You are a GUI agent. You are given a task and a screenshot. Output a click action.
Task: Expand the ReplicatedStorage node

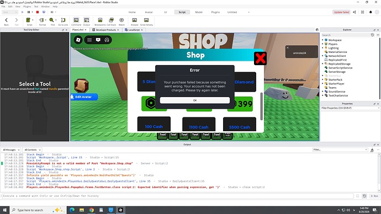tap(322, 63)
